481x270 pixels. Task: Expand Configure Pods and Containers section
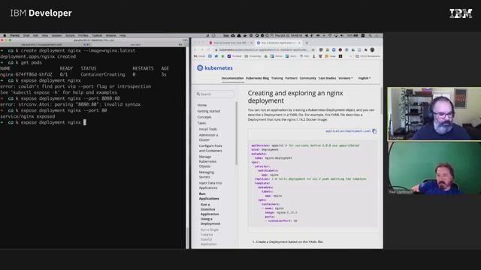210,148
